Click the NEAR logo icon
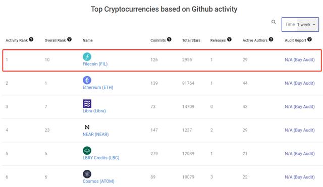Screen dimensions: 323x187 pos(87,127)
